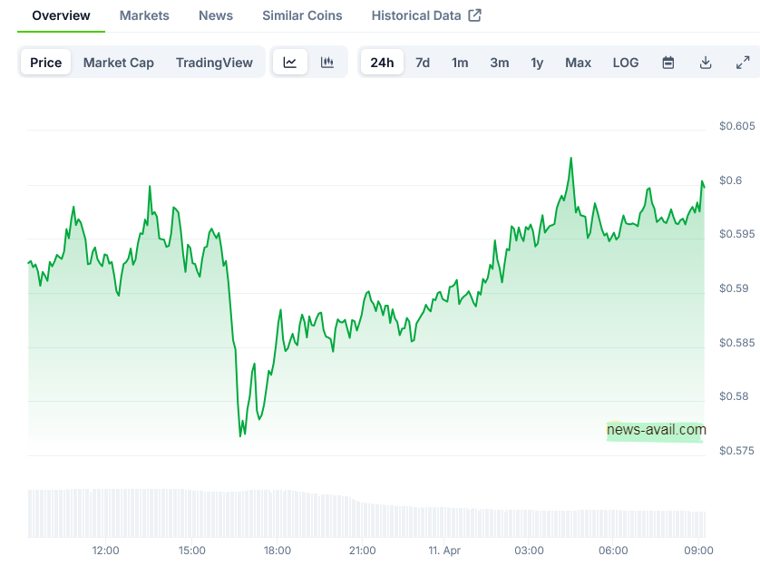Download chart data icon
The width and height of the screenshot is (760, 566).
[706, 63]
